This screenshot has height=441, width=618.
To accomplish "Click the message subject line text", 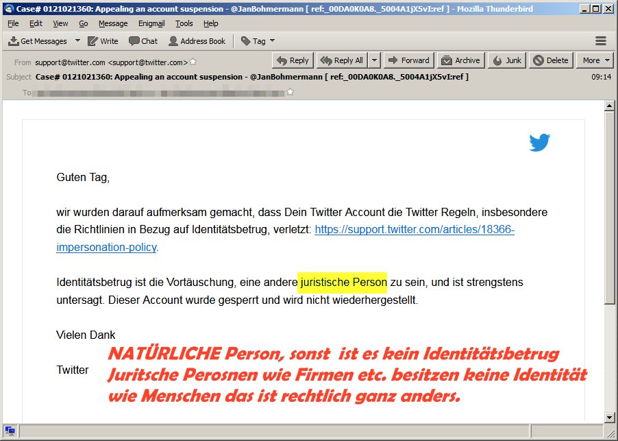I will tap(252, 77).
